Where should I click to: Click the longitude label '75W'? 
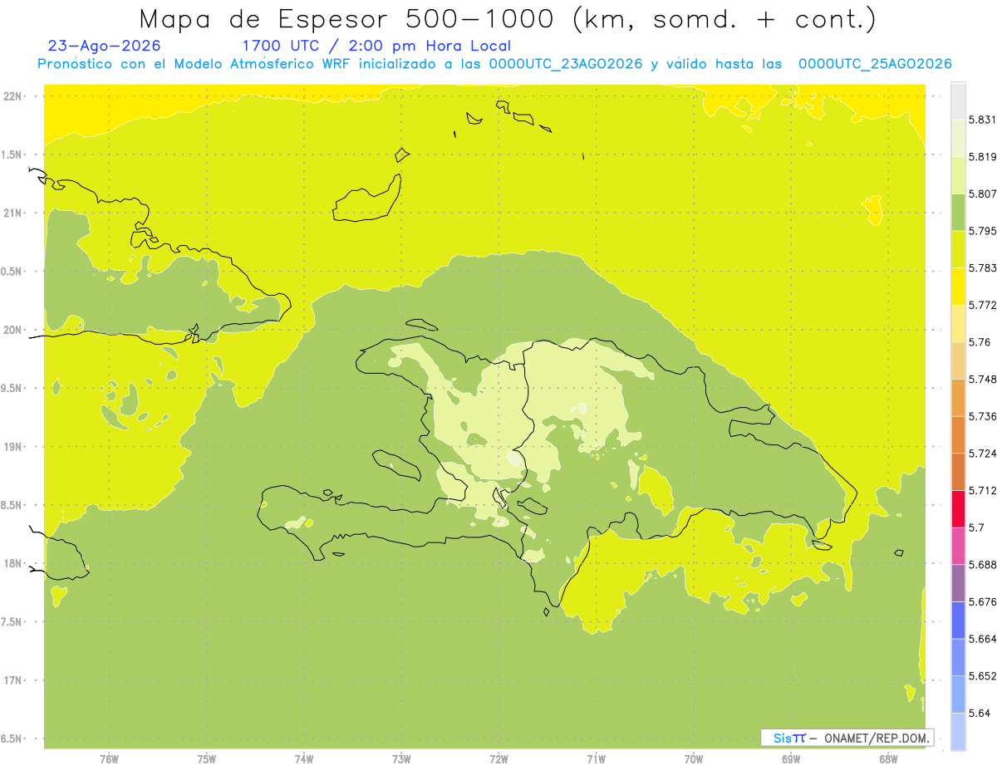point(207,759)
